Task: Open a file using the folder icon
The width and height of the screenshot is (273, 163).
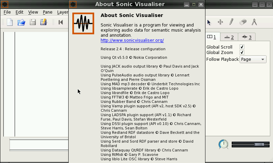Action: (x=21, y=22)
